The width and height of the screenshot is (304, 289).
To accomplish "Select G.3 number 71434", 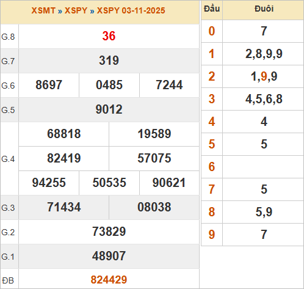I will click(x=64, y=207).
